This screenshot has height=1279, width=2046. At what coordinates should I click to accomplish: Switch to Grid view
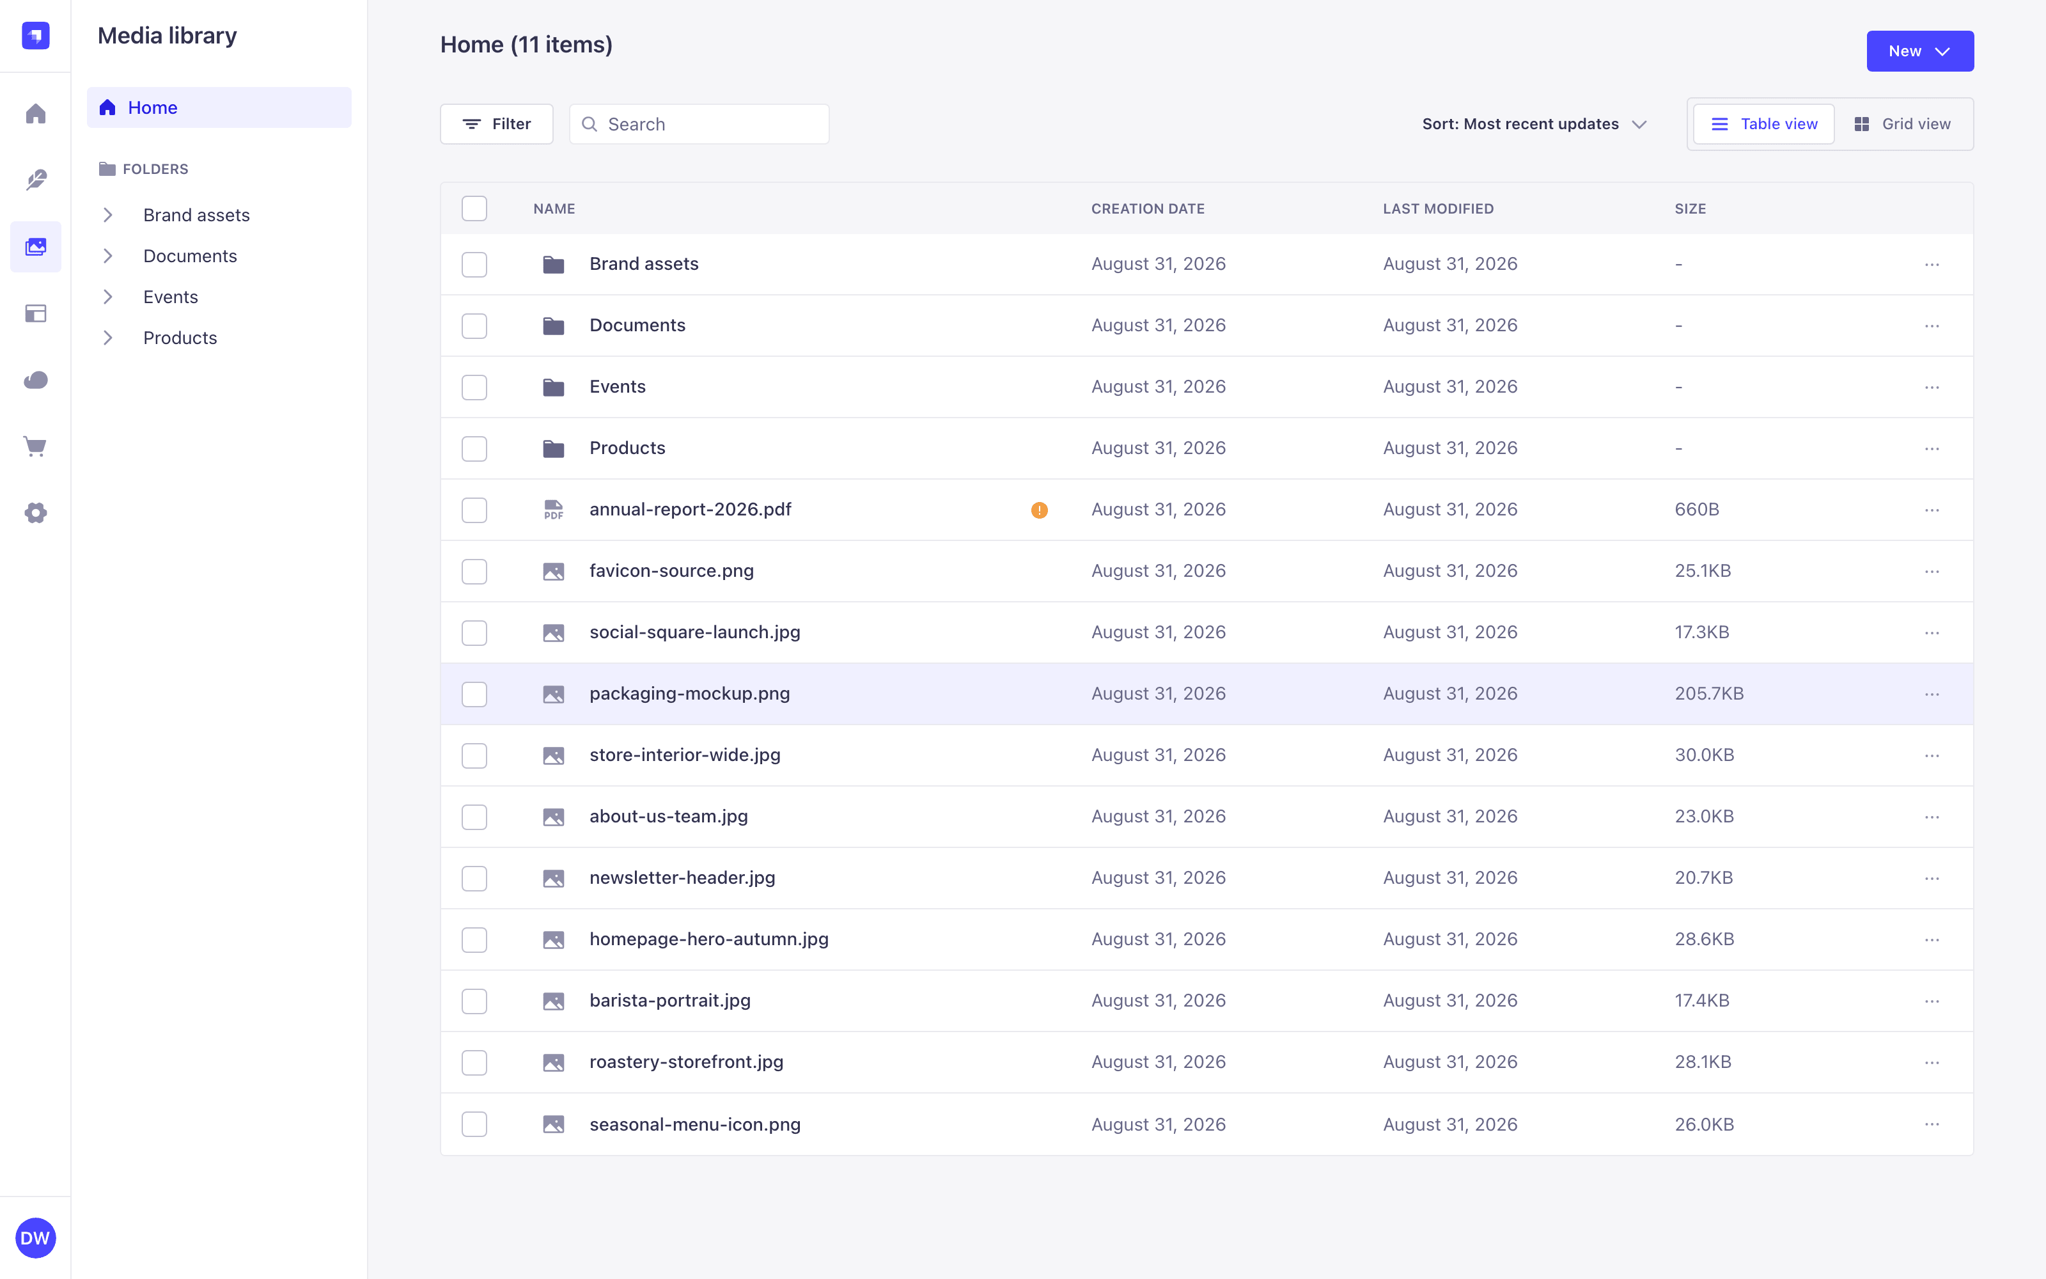coord(1902,124)
